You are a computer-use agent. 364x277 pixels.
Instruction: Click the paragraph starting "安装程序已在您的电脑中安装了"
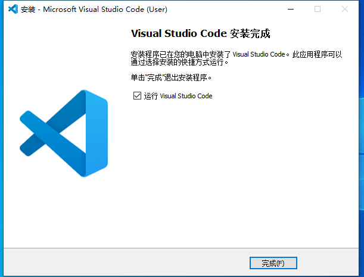pyautogui.click(x=237, y=58)
